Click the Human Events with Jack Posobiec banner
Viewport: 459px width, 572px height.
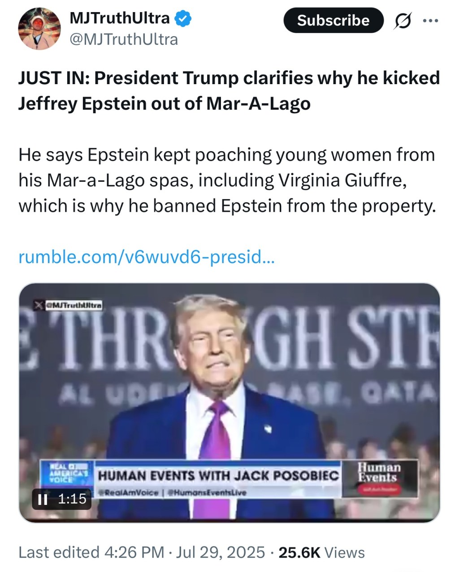(218, 475)
